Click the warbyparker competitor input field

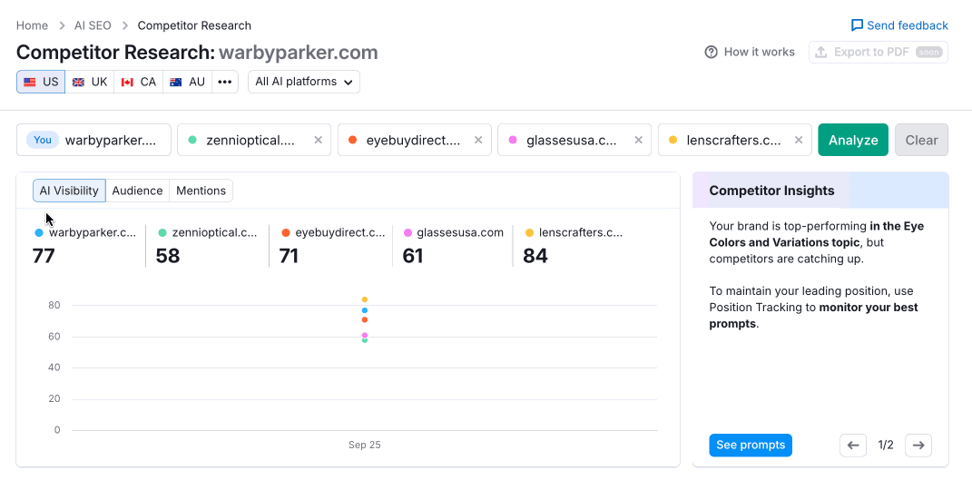pos(93,140)
